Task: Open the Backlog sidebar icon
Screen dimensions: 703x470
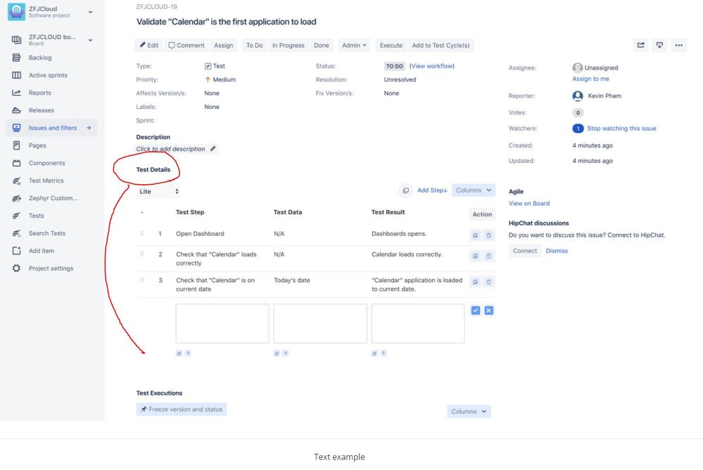Action: coord(17,58)
